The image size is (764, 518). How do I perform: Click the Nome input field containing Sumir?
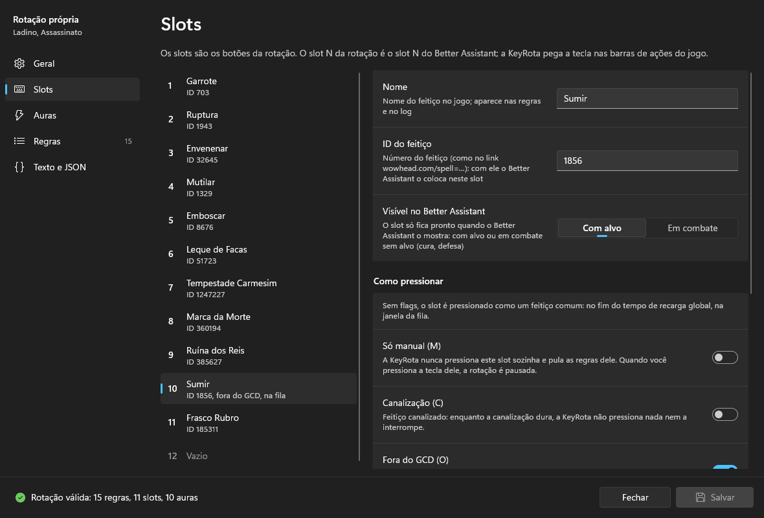point(647,98)
